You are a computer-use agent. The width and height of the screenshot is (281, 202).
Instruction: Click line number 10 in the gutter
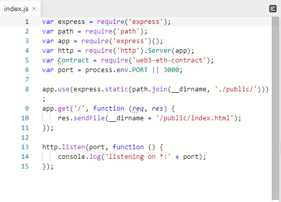(x=25, y=118)
